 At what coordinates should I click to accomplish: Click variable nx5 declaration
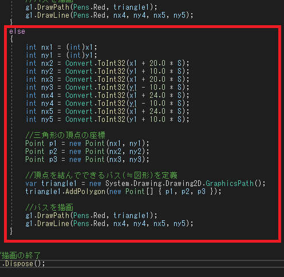click(47, 112)
